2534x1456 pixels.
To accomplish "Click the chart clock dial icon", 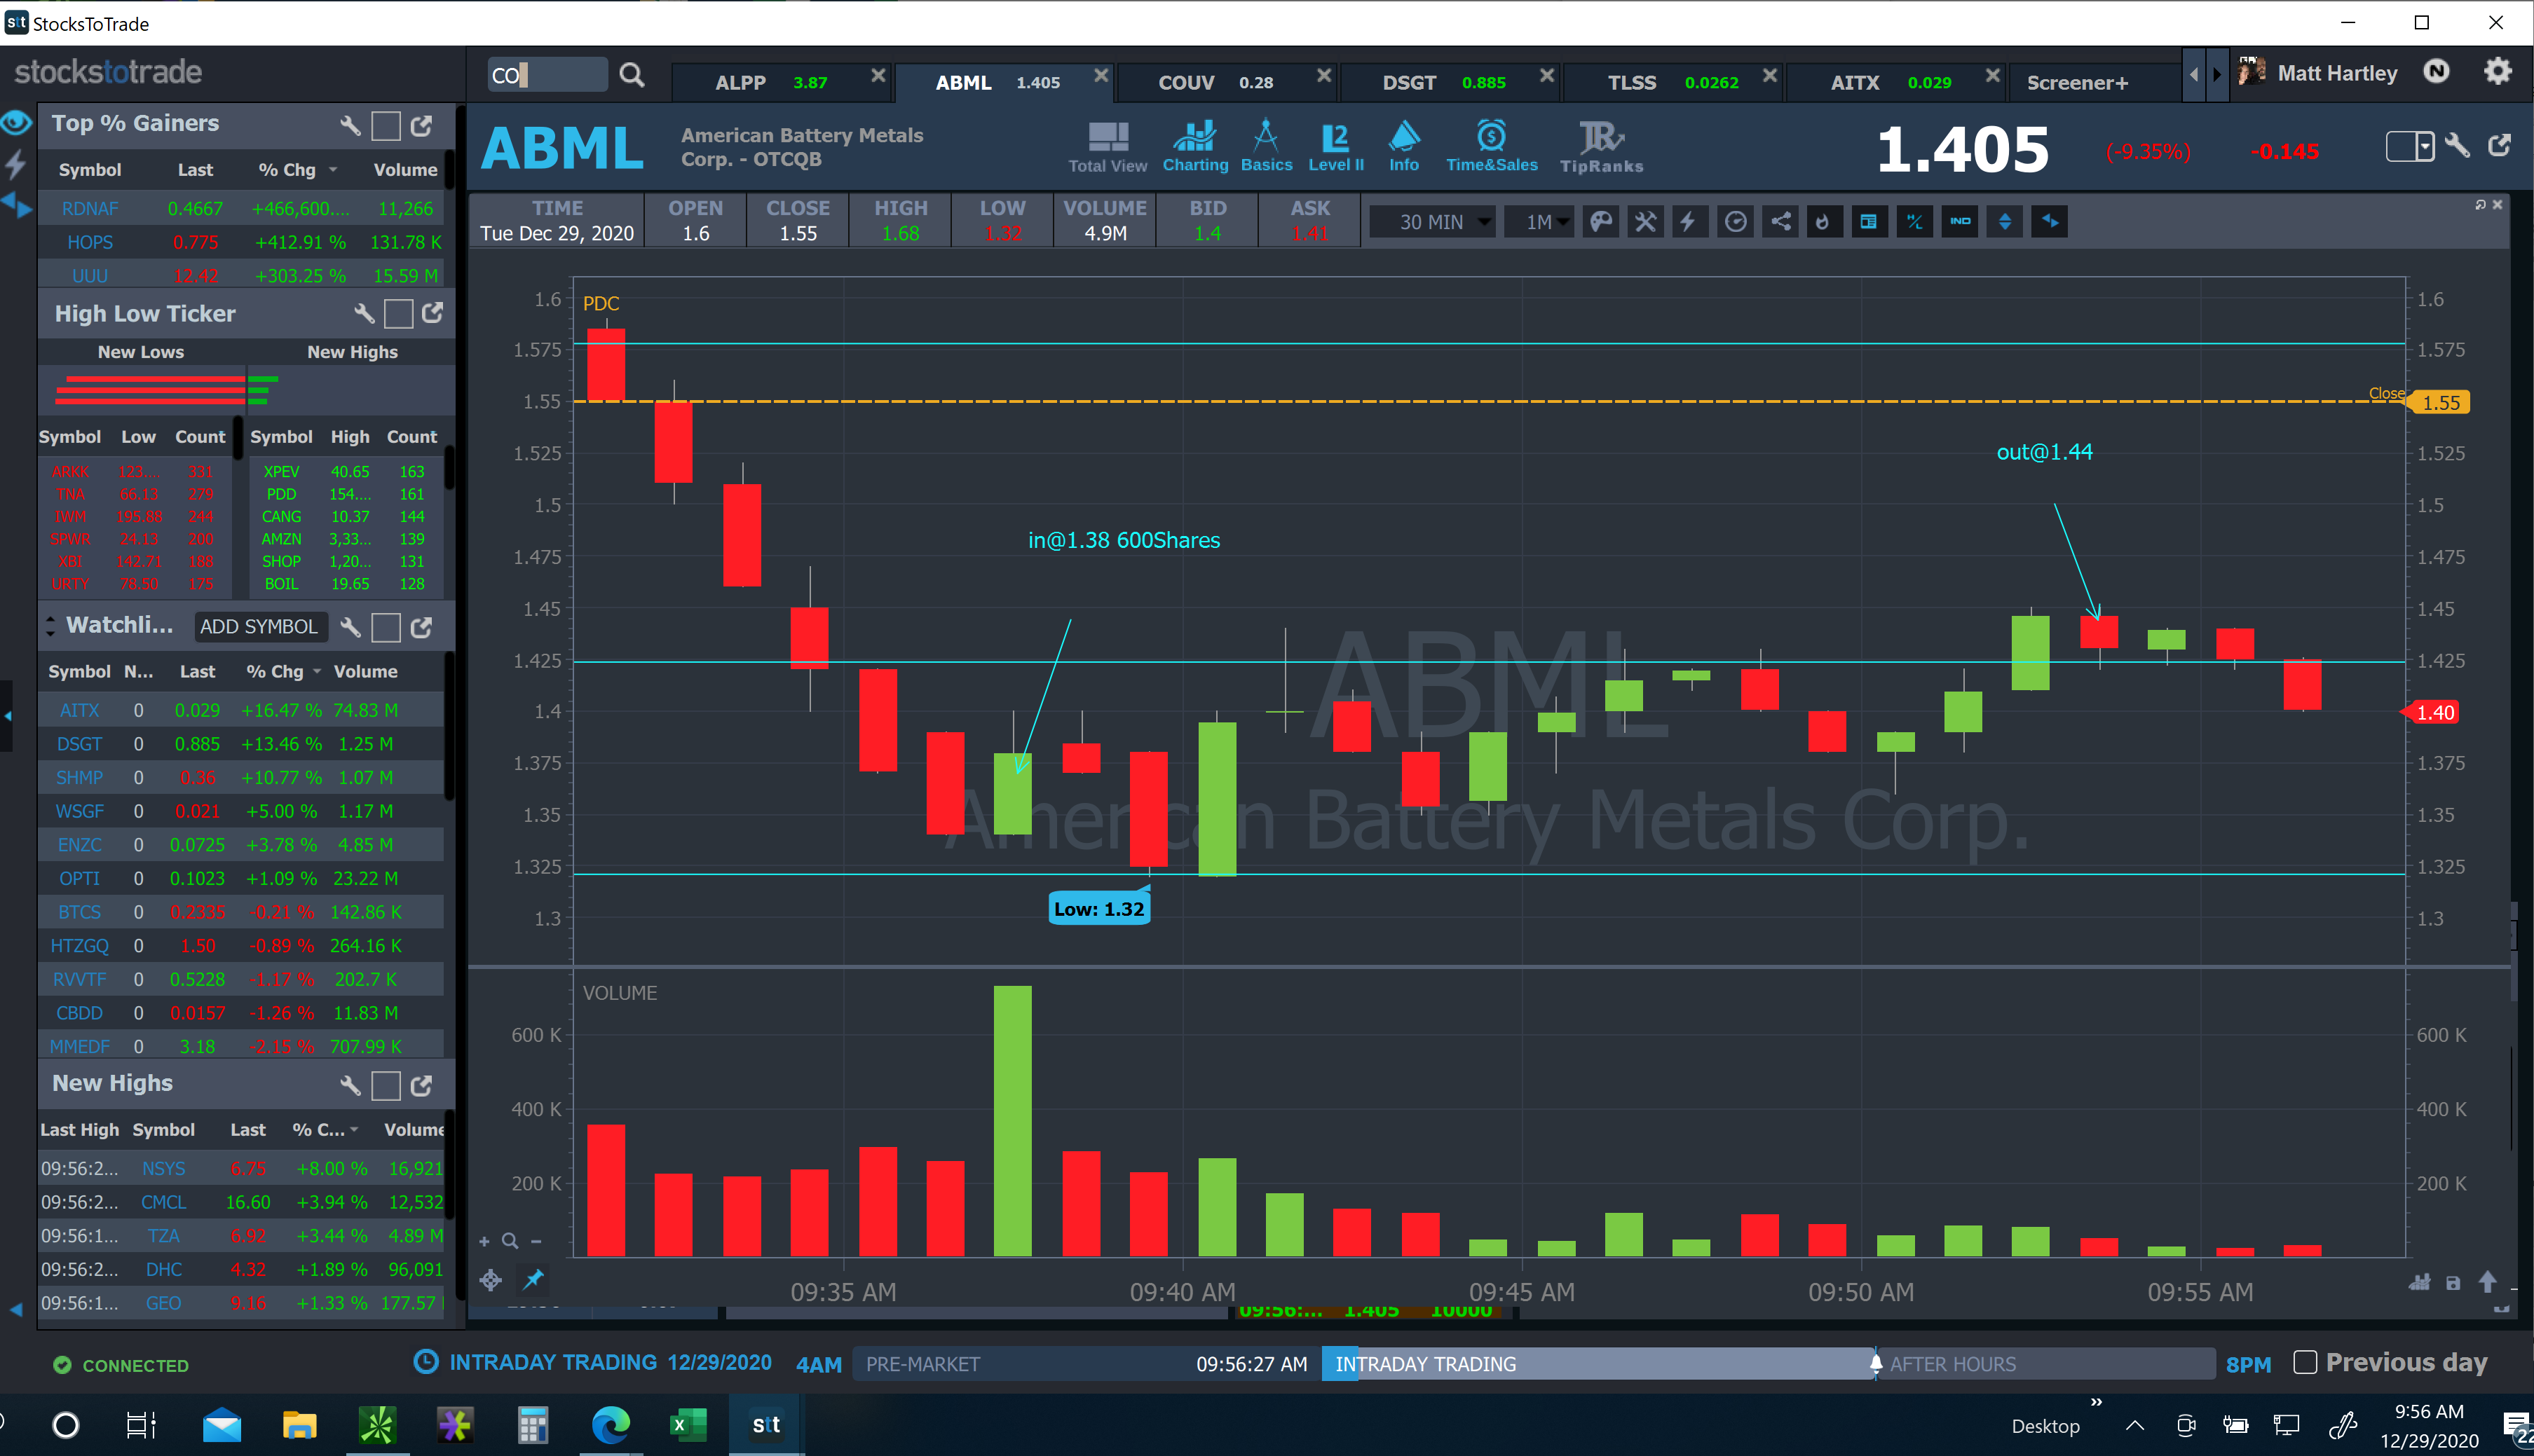I will [1736, 222].
